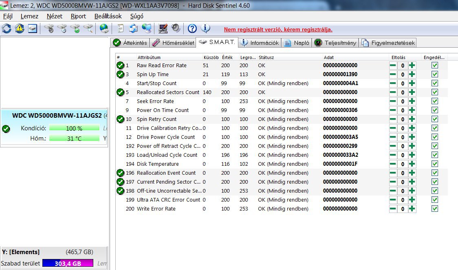
Task: Click the blue info bubble about icon
Action: pos(205,29)
